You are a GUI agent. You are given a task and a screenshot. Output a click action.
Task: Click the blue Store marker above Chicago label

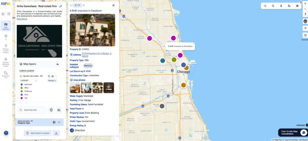183,65
